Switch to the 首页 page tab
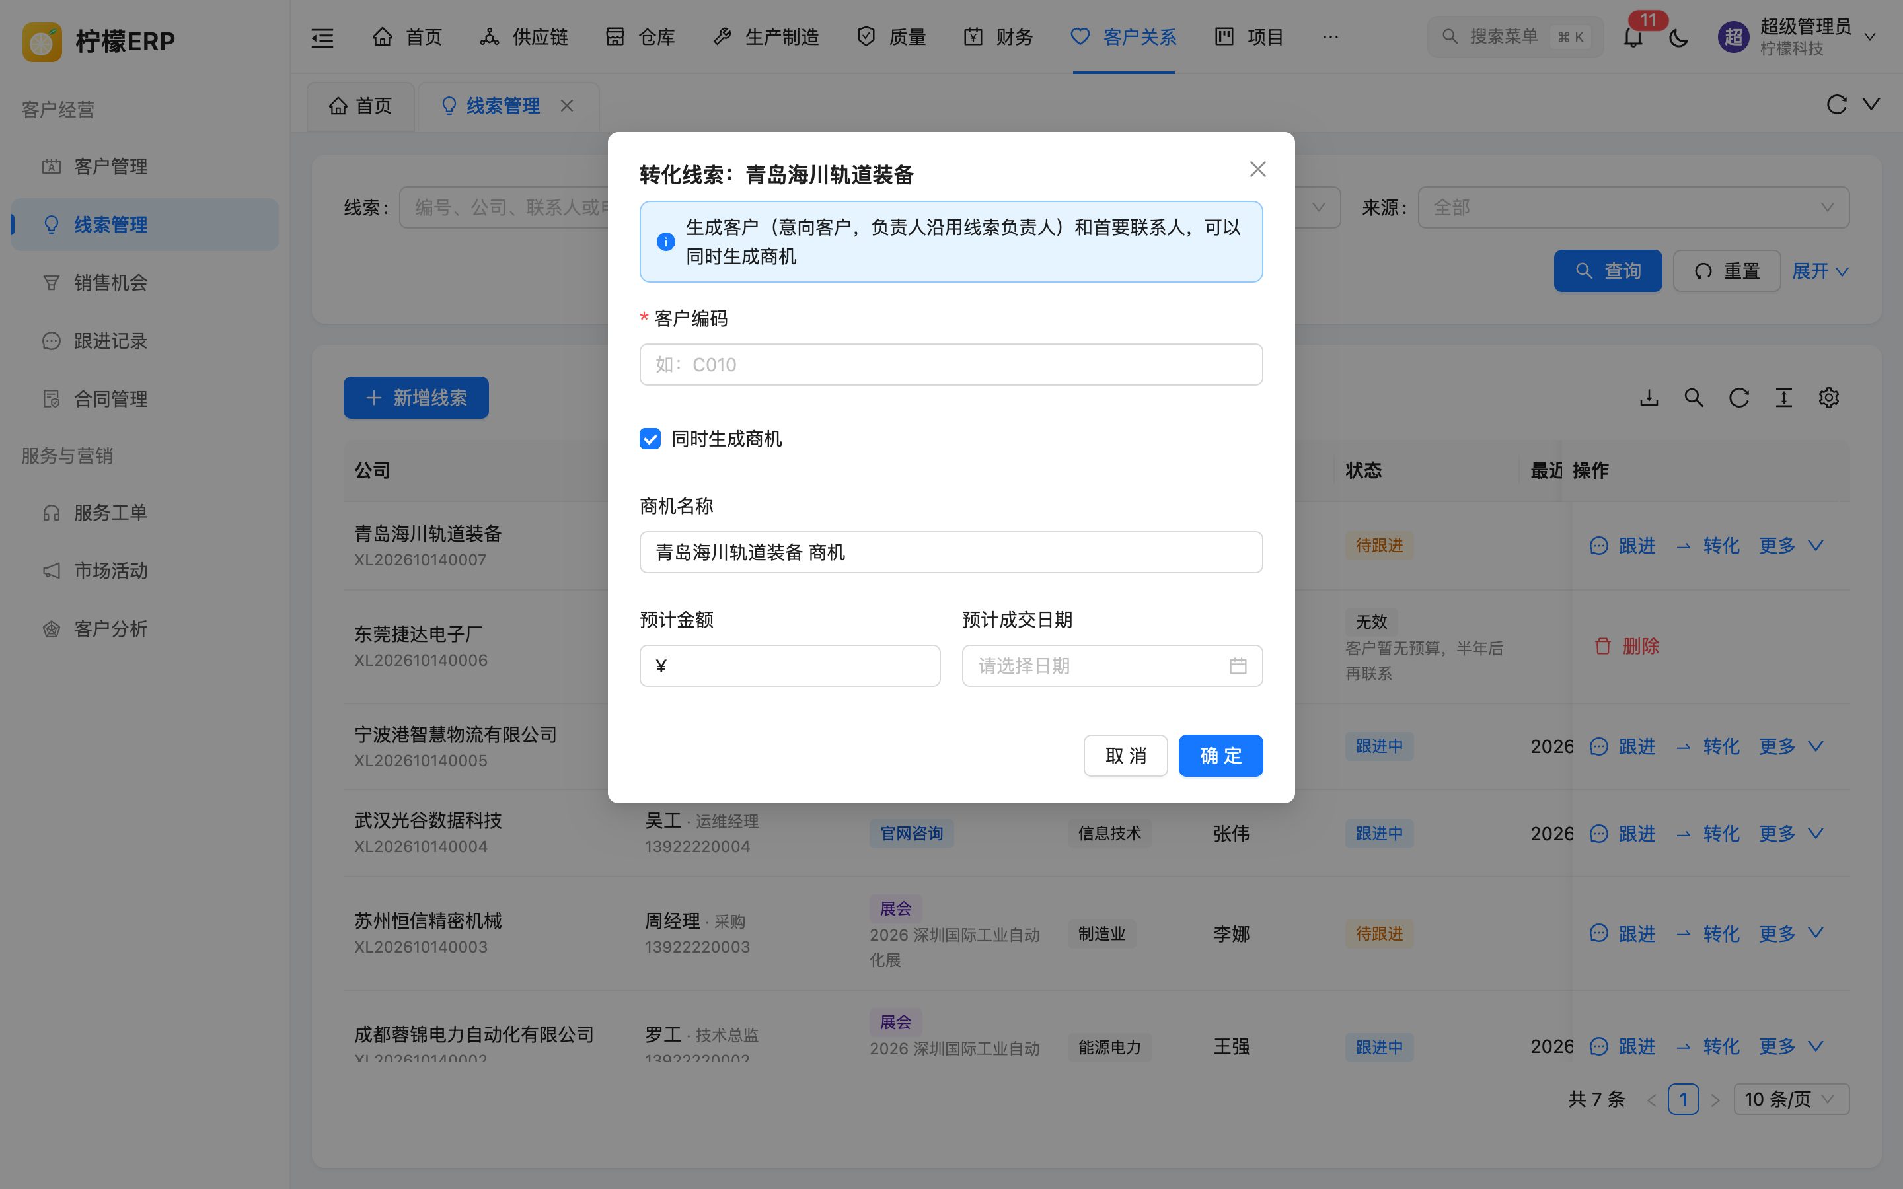The image size is (1903, 1189). click(360, 106)
